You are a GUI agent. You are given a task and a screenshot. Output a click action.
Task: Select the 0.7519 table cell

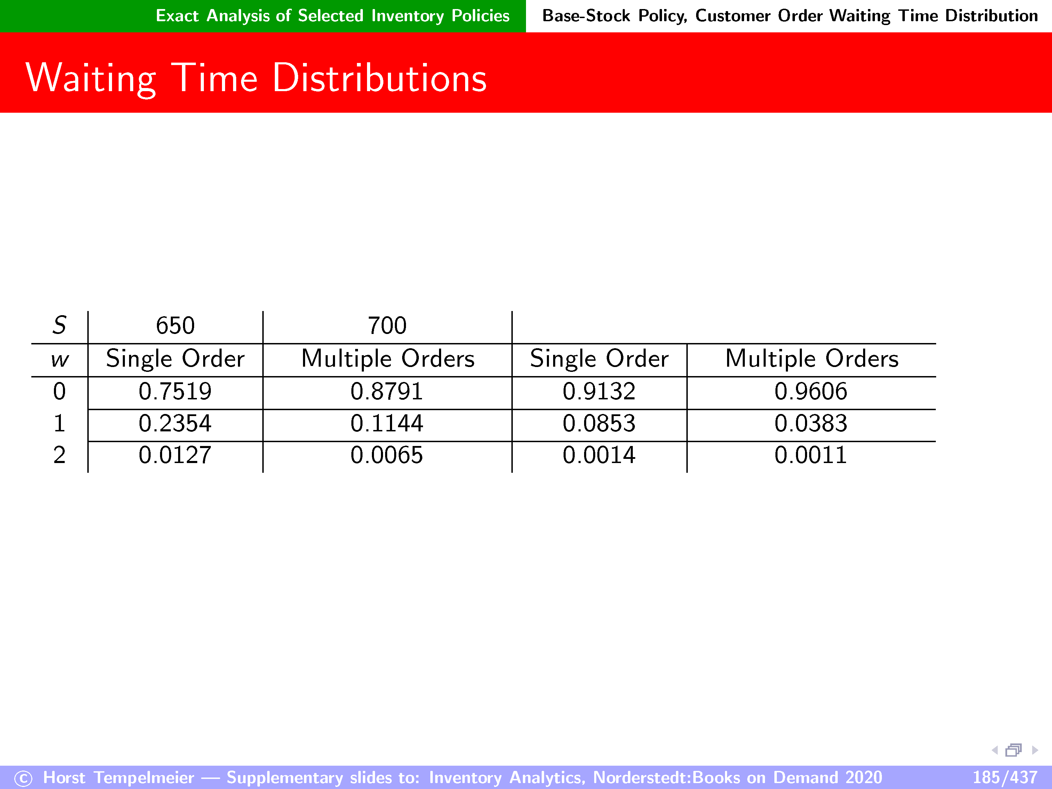pyautogui.click(x=175, y=391)
